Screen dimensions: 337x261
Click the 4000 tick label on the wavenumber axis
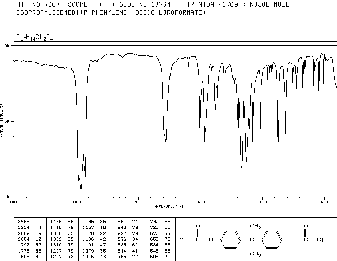point(14,202)
